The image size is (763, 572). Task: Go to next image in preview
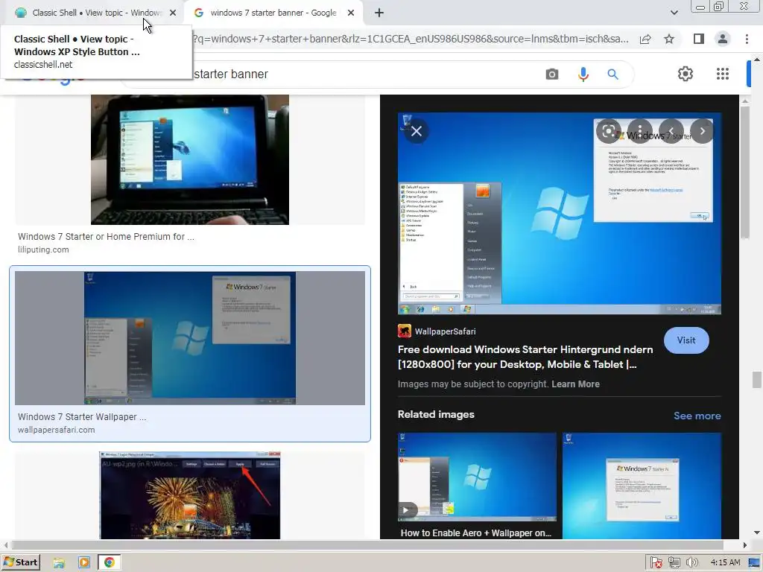702,131
